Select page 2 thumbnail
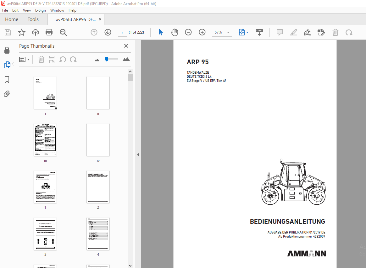The image size is (366, 268). (98, 187)
